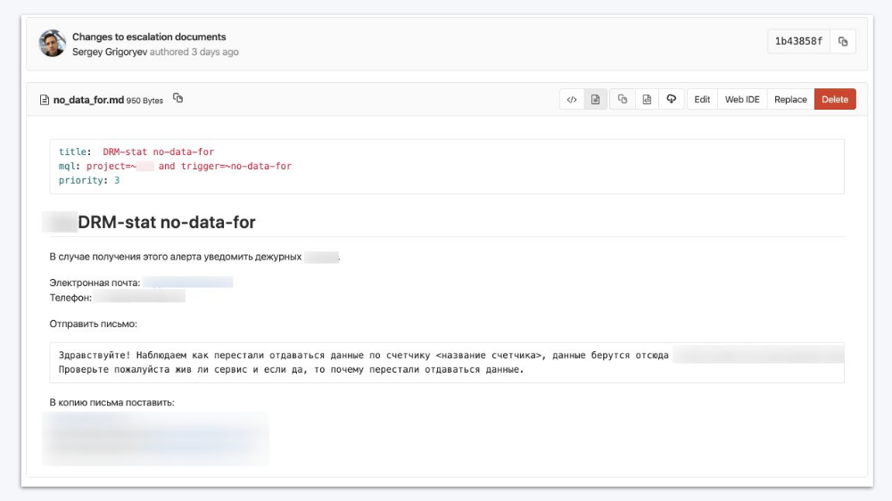Click the Replace button
Image resolution: width=892 pixels, height=501 pixels.
[x=790, y=100]
